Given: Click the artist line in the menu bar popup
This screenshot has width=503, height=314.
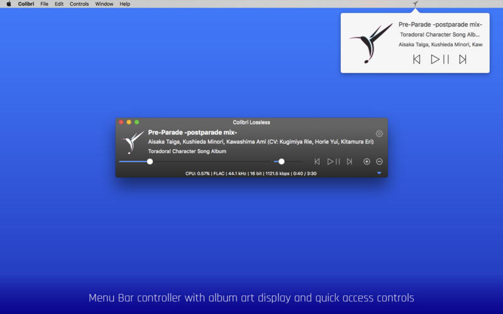Looking at the screenshot, I should (x=441, y=45).
